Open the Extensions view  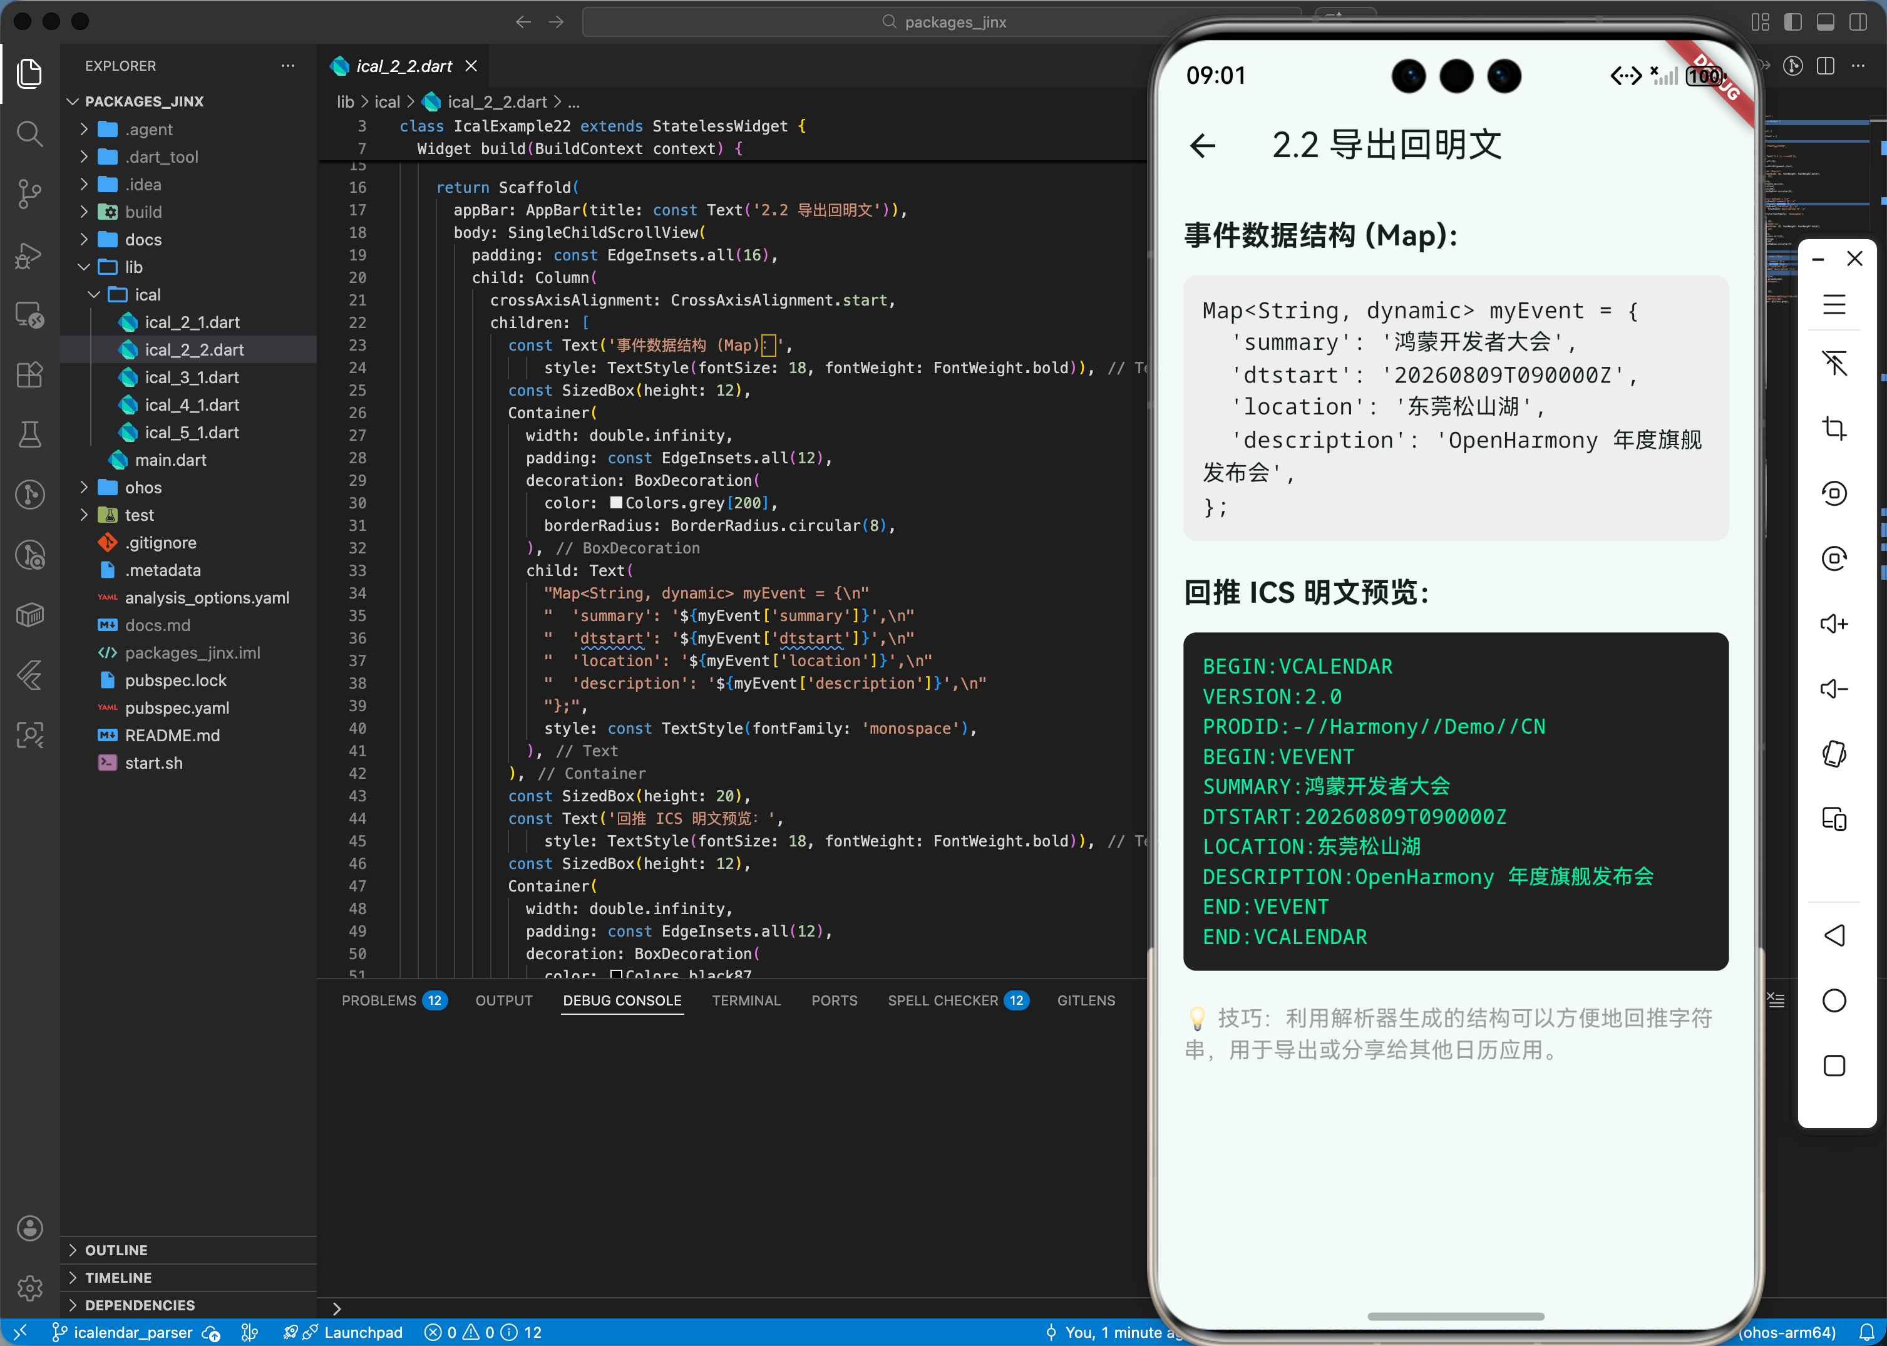30,374
